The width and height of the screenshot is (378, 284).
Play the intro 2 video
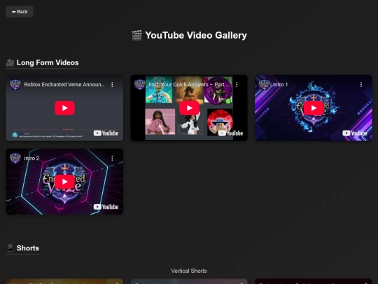[x=64, y=182]
